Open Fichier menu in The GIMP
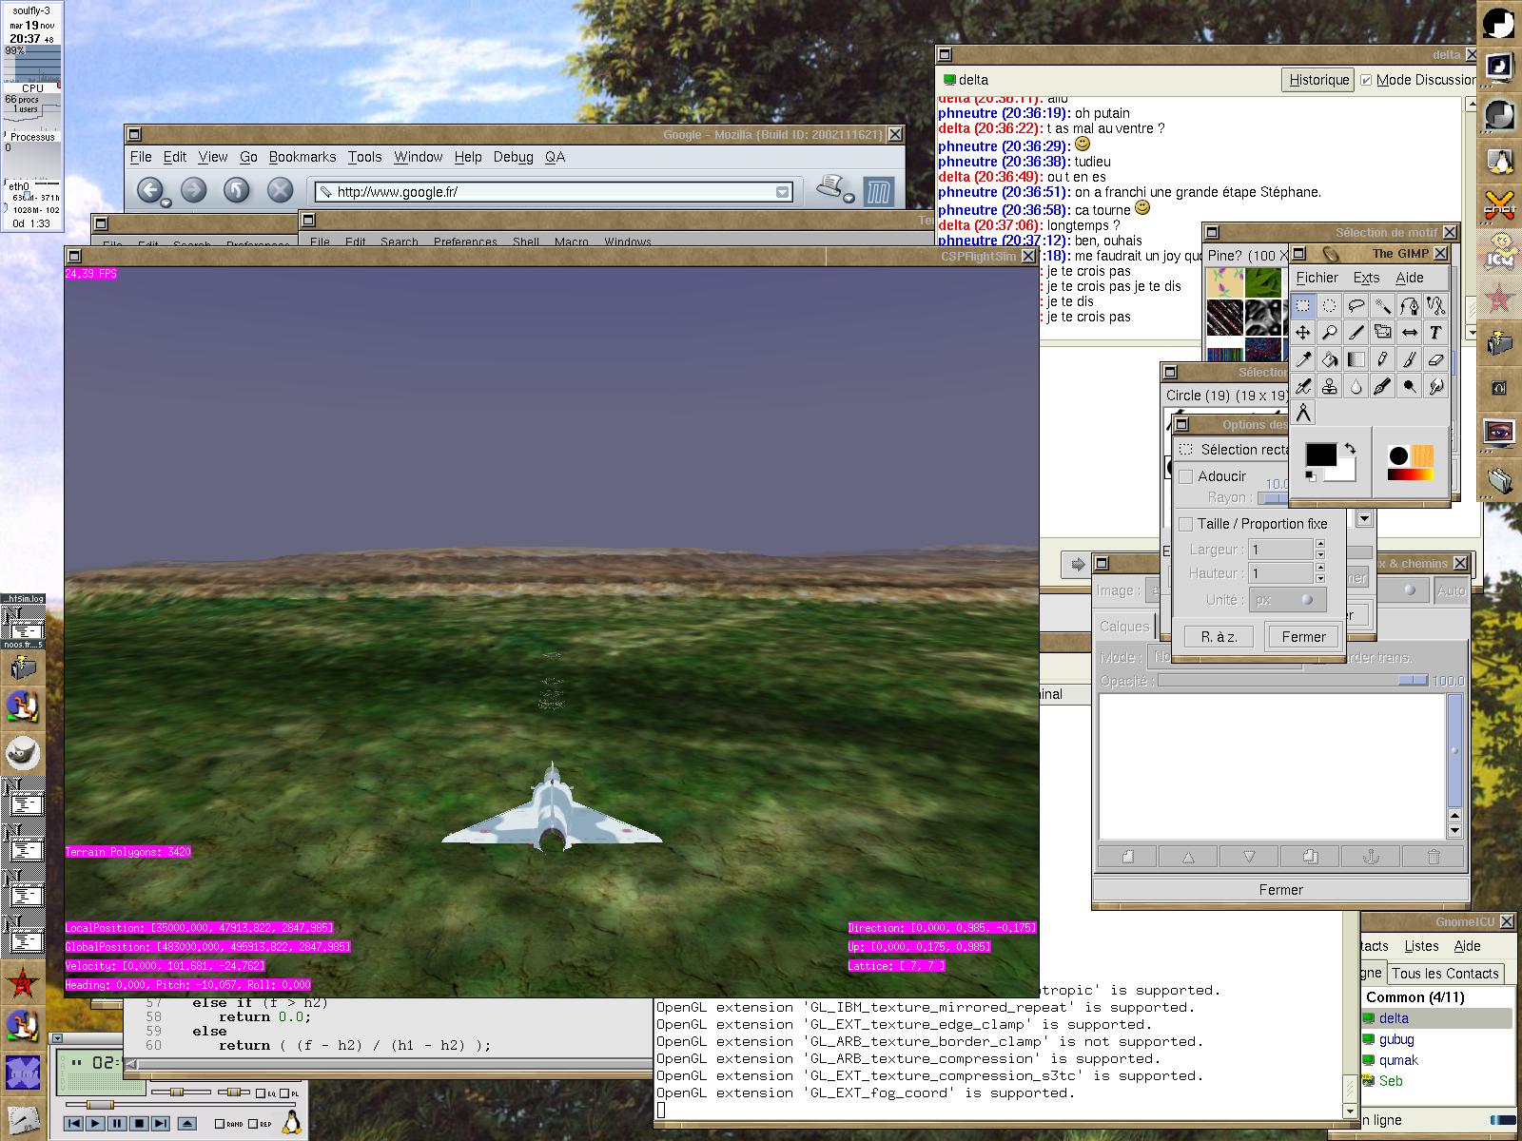The height and width of the screenshot is (1141, 1522). pyautogui.click(x=1317, y=278)
